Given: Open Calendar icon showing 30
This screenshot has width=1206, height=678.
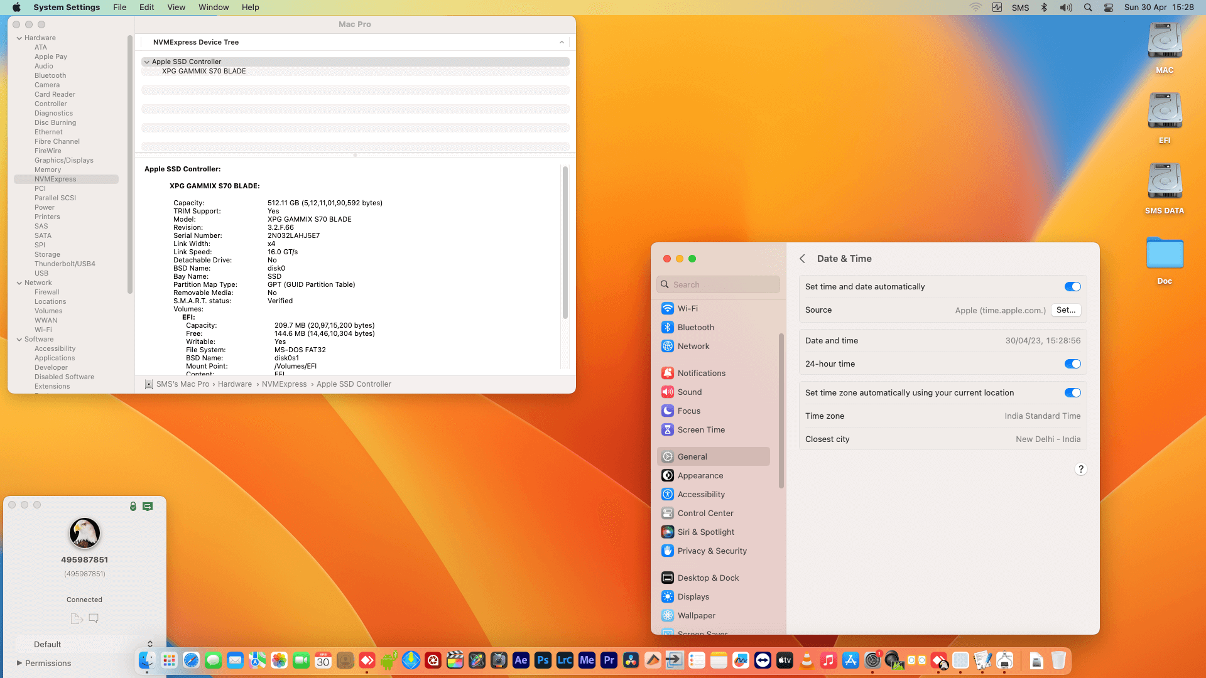Looking at the screenshot, I should [323, 660].
